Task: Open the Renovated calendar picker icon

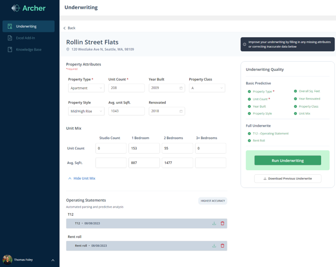Action: [181, 111]
